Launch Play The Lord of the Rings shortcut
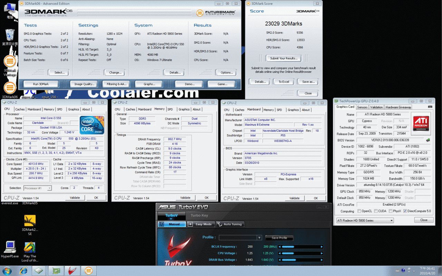442x276 pixels. (x=30, y=252)
